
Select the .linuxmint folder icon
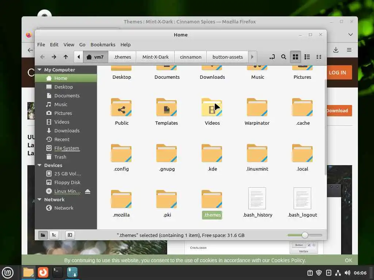tap(257, 153)
